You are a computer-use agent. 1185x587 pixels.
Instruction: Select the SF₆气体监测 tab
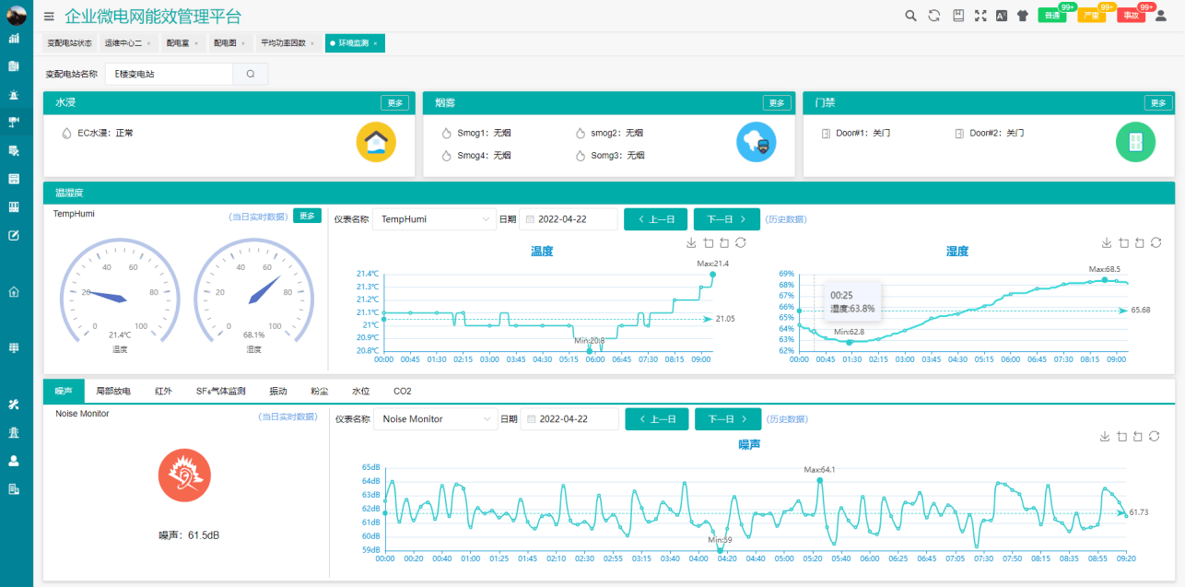[221, 392]
